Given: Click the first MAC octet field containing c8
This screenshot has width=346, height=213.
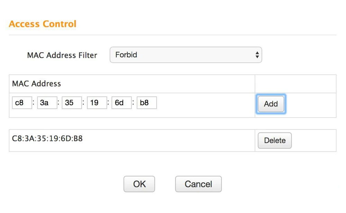Looking at the screenshot, I should pos(22,103).
